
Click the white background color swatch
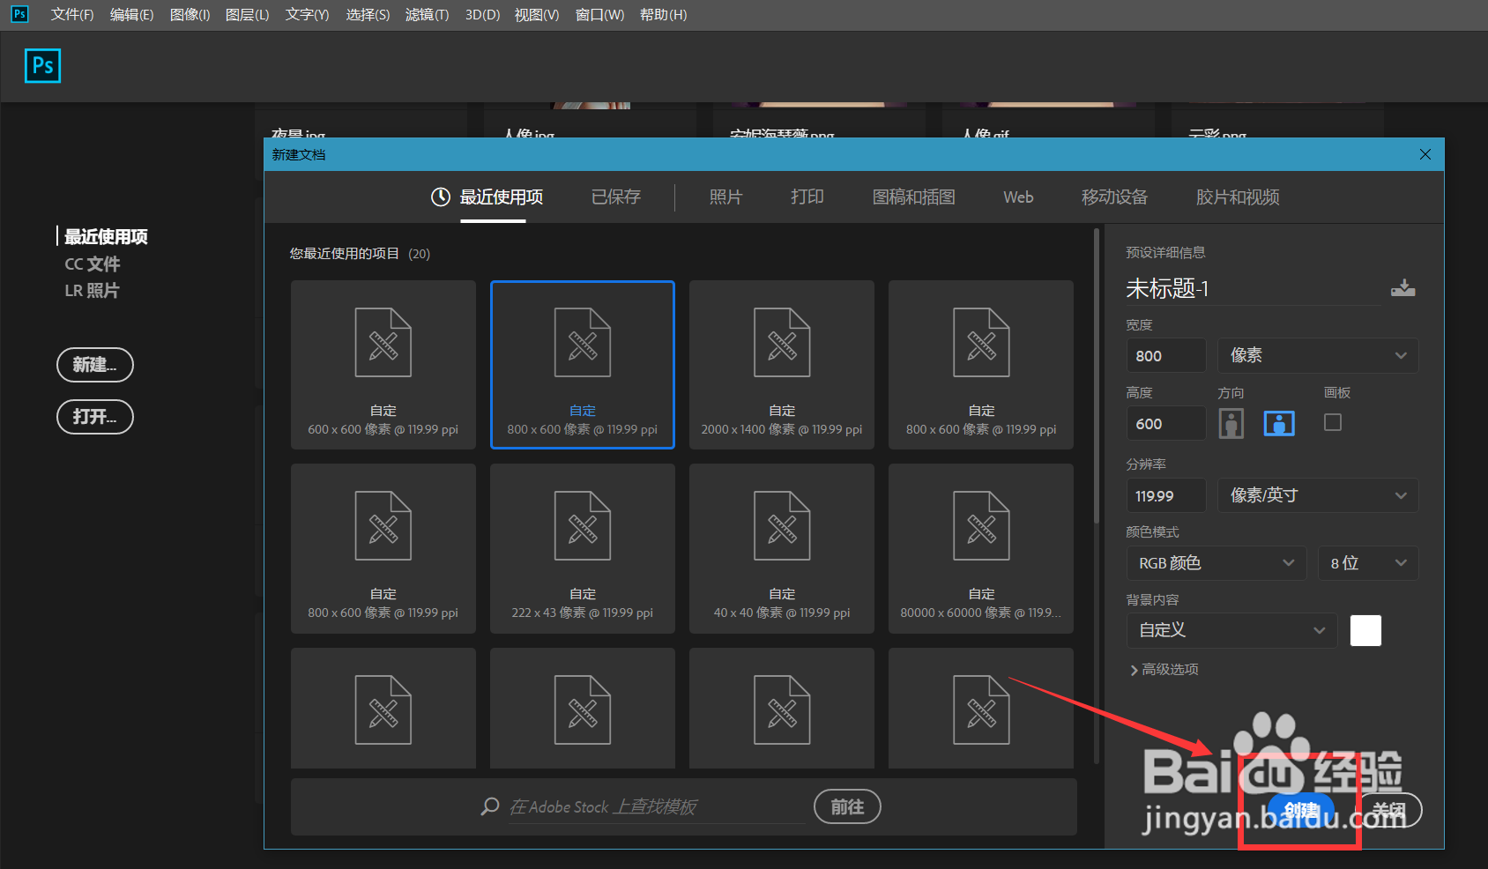(x=1365, y=630)
